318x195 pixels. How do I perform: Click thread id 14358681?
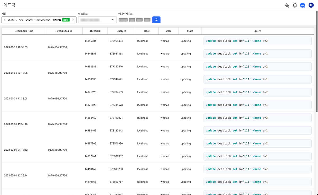pyautogui.click(x=90, y=67)
